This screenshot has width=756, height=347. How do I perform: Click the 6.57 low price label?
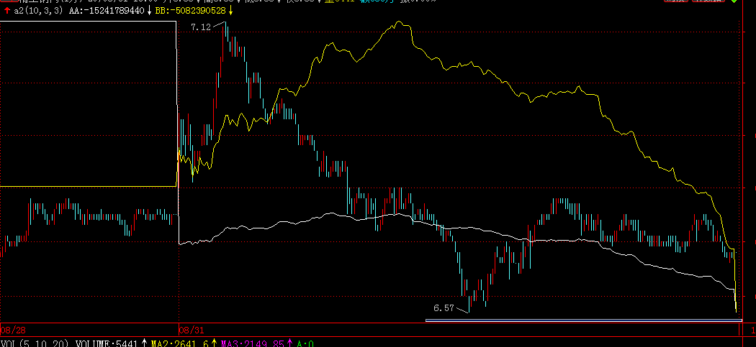coord(444,308)
